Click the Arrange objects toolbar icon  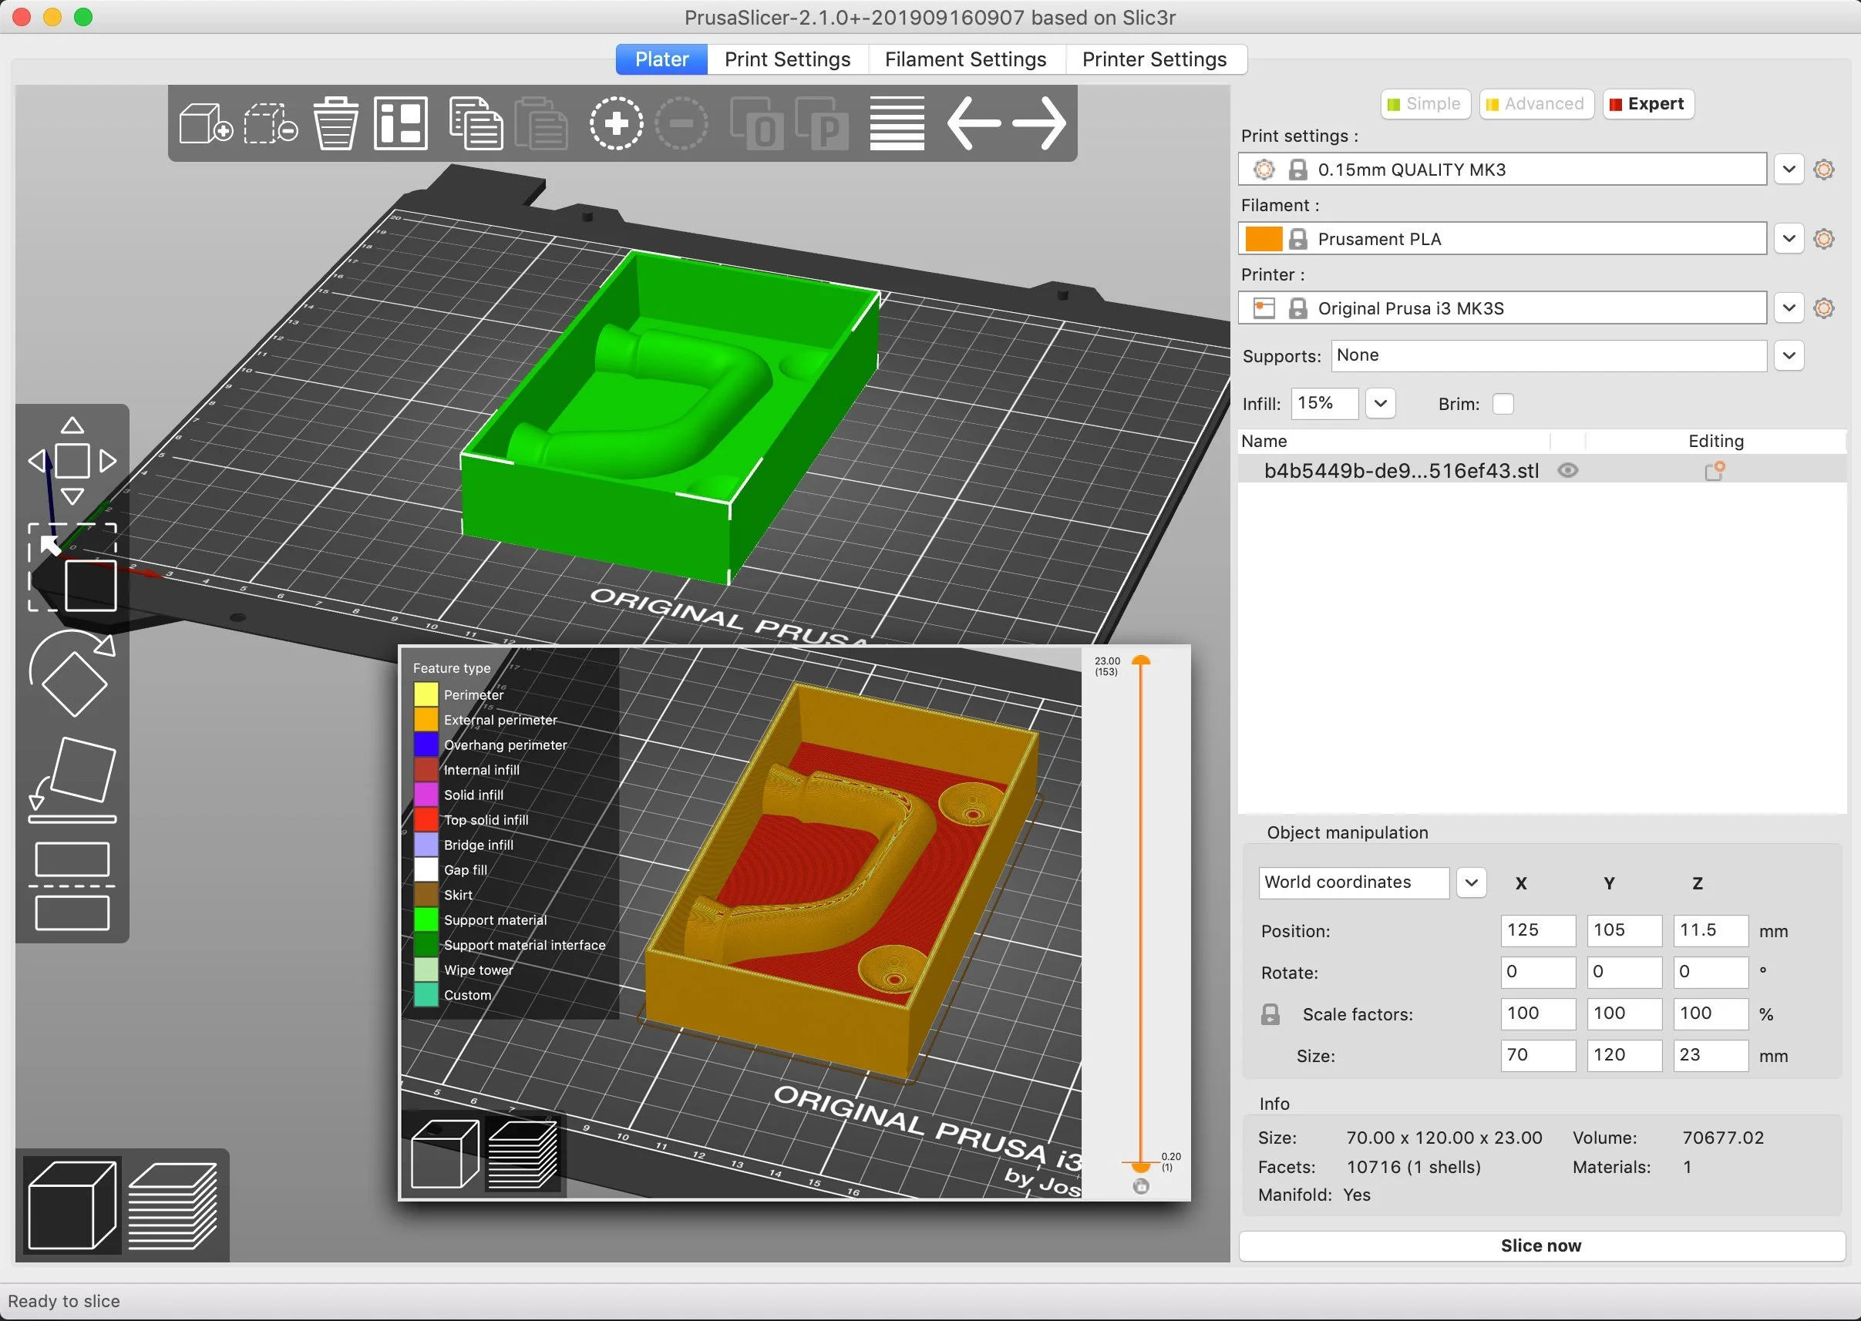point(400,123)
